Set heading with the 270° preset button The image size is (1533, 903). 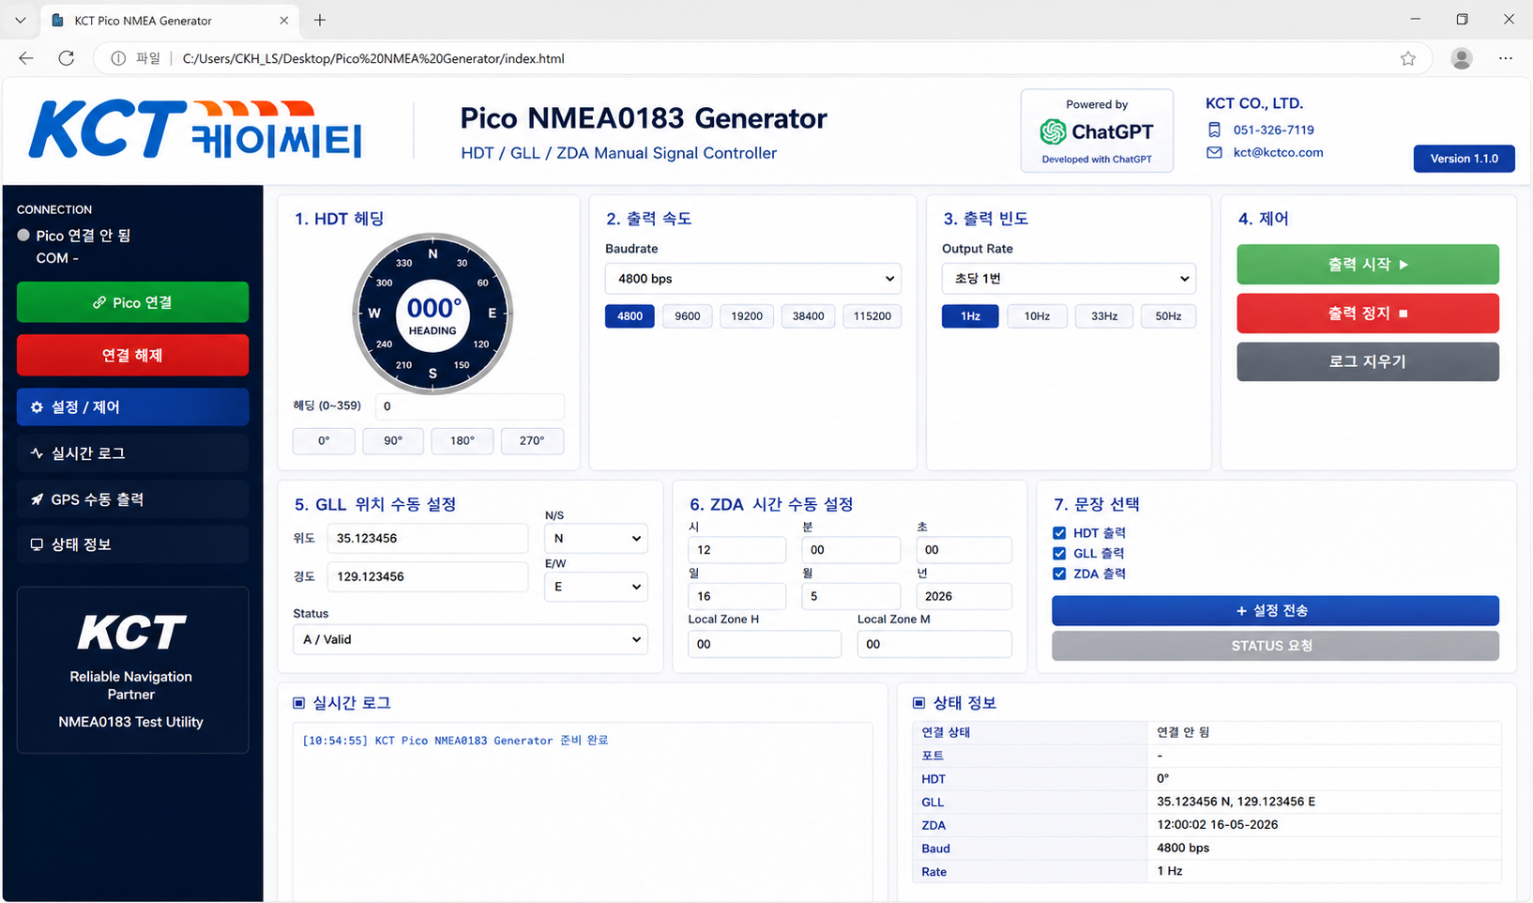[x=532, y=441]
